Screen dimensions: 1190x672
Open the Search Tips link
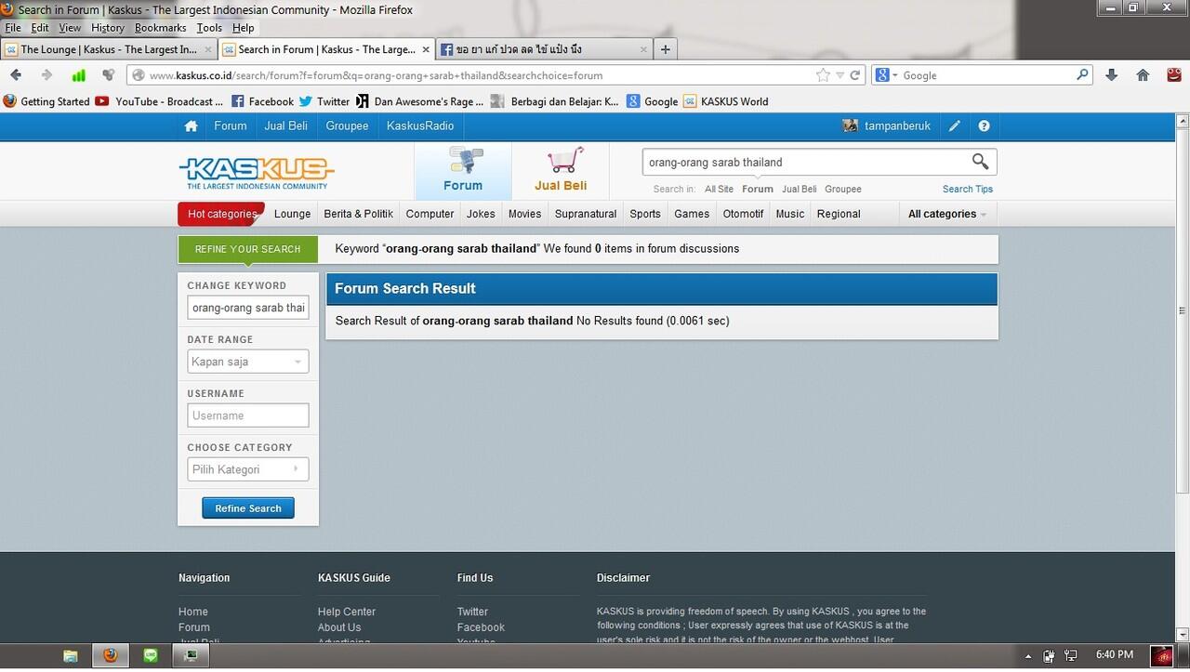[x=968, y=189]
